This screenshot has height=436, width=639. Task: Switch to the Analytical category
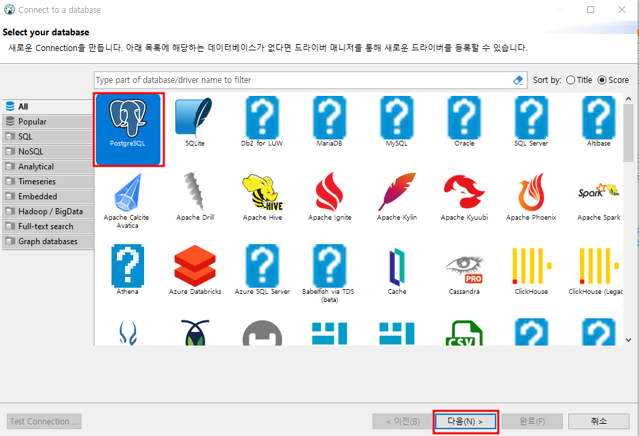48,167
